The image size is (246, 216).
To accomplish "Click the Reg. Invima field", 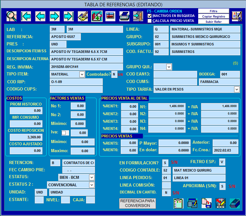I will pyautogui.click(x=86, y=67).
